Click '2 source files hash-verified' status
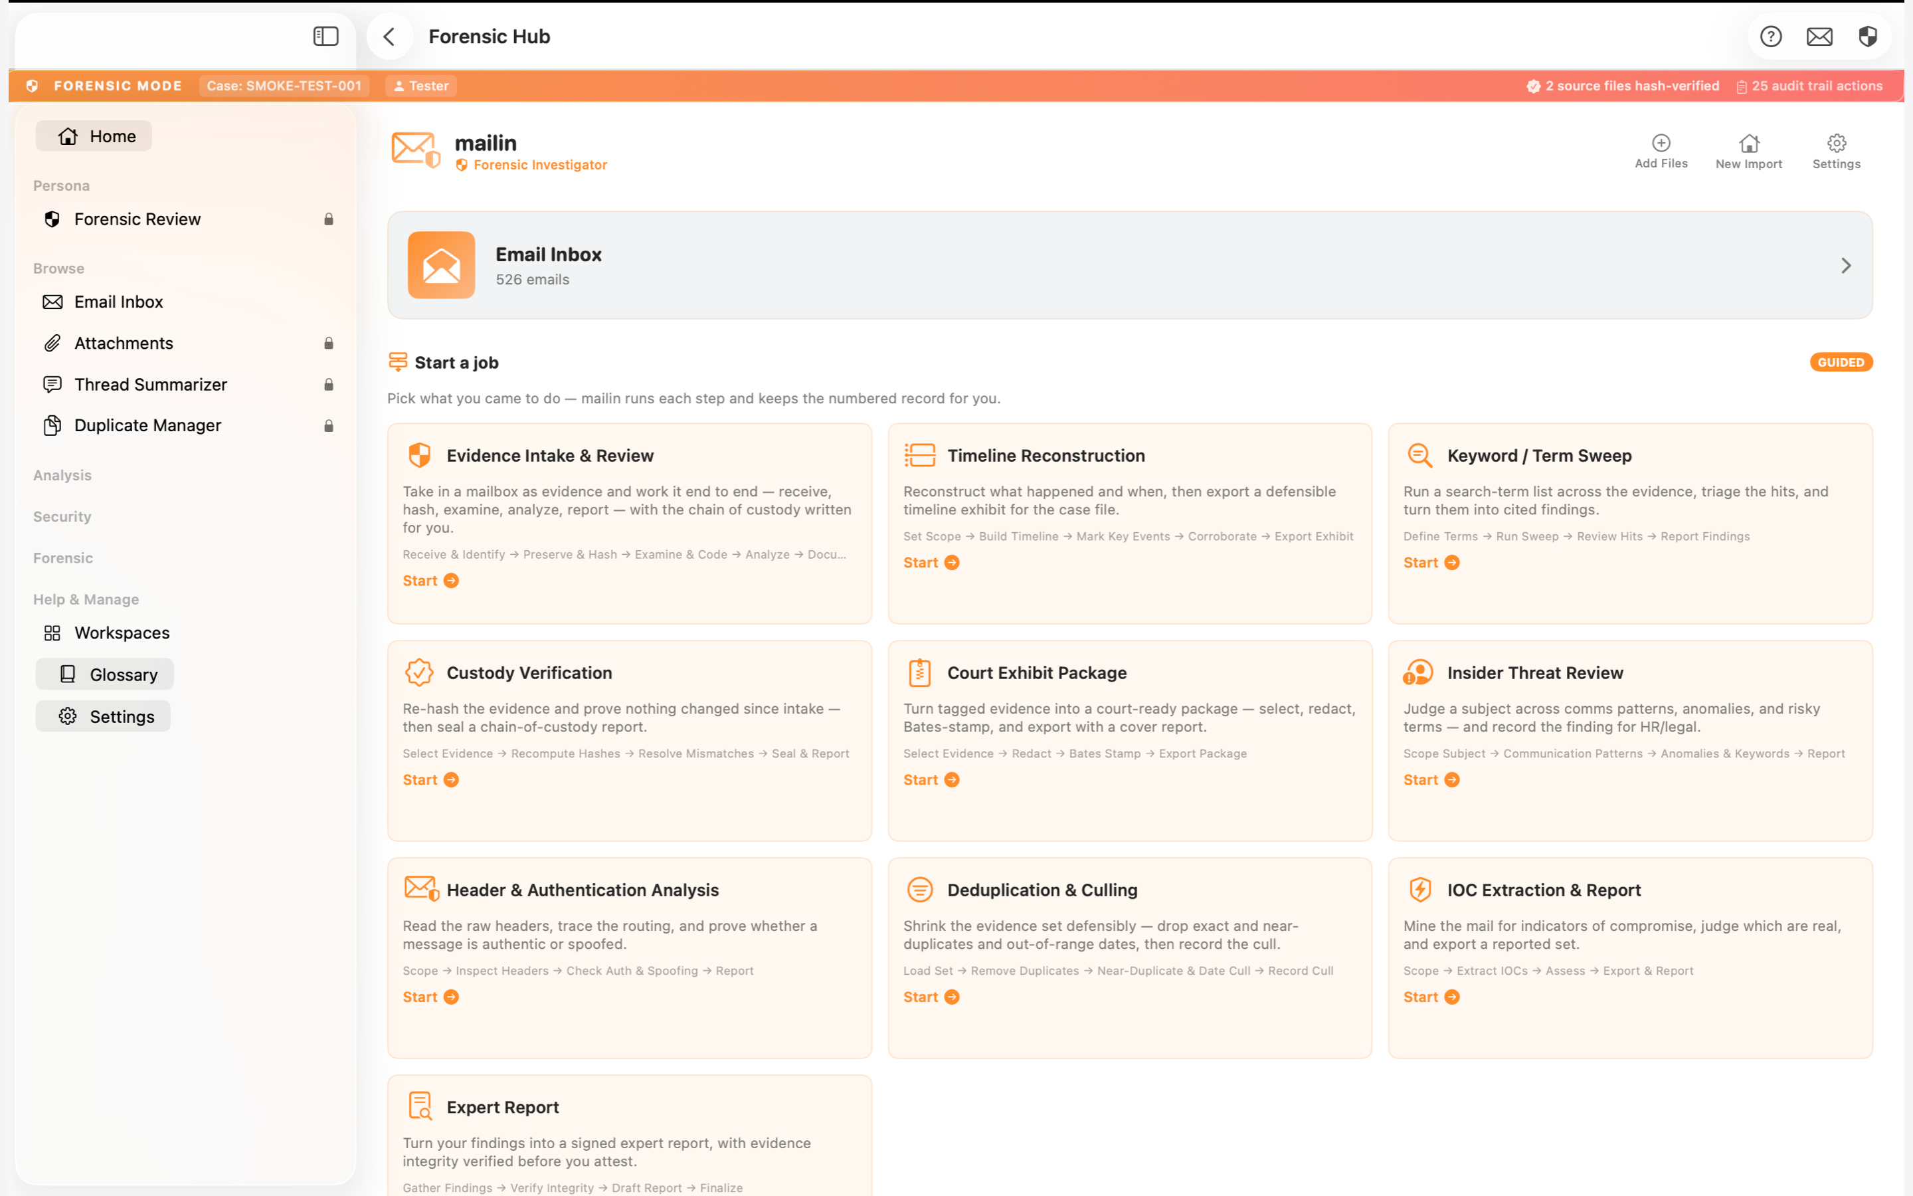1913x1196 pixels. click(x=1623, y=86)
